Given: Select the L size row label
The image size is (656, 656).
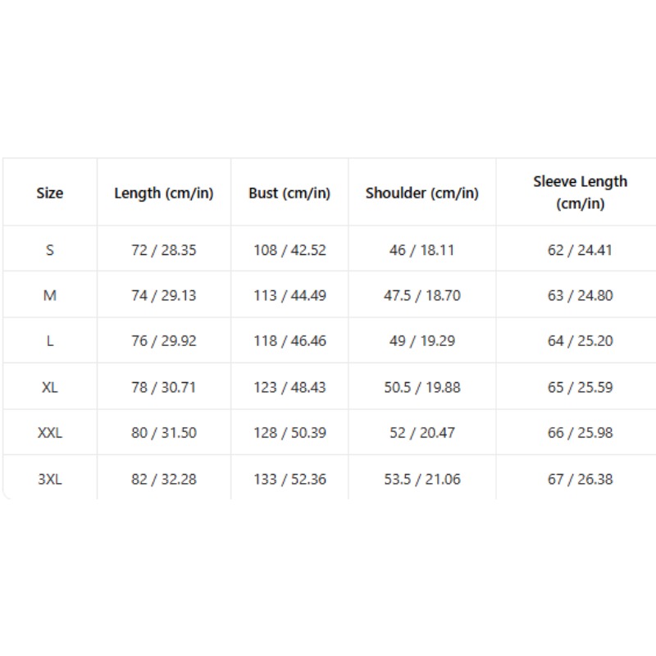Looking at the screenshot, I should tap(50, 341).
